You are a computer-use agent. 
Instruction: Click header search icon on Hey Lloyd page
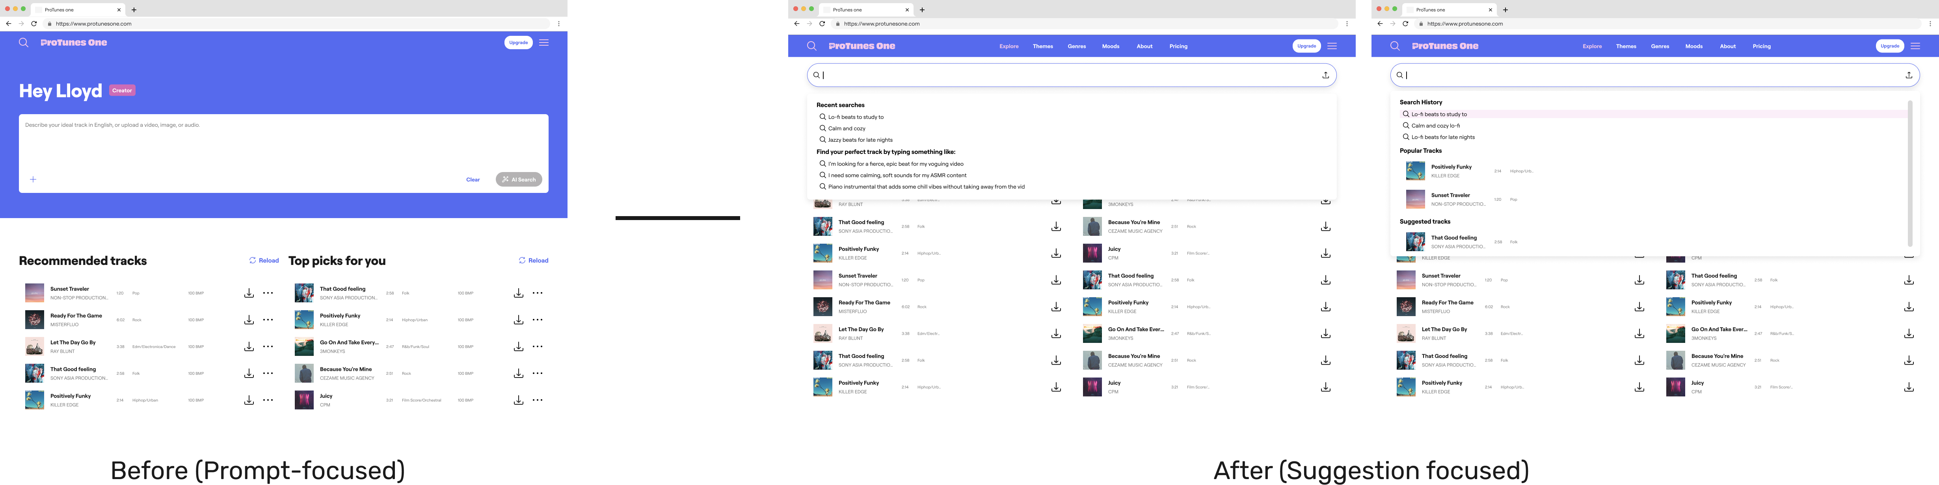23,43
